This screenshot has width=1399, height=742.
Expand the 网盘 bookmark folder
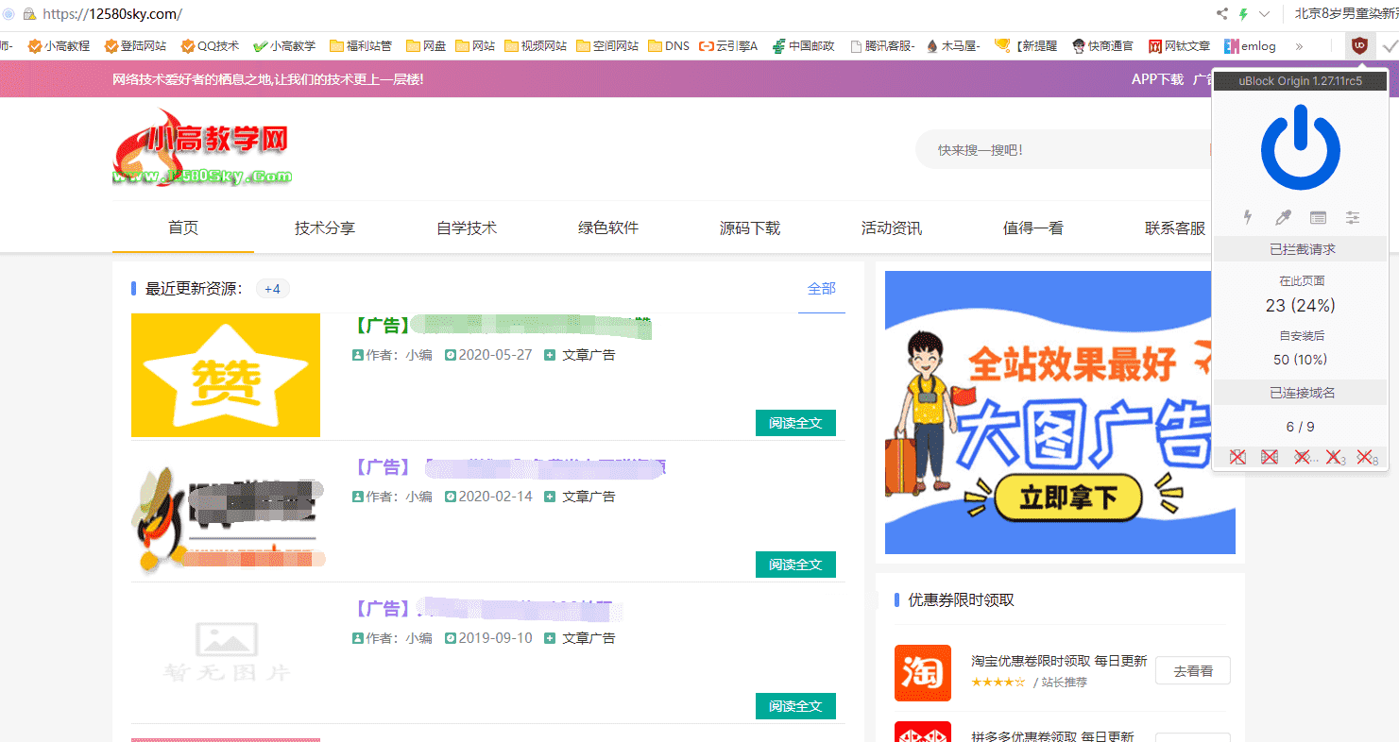tap(426, 45)
